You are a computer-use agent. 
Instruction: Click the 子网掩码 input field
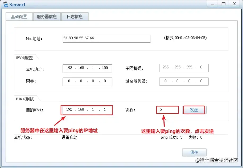click(x=184, y=68)
